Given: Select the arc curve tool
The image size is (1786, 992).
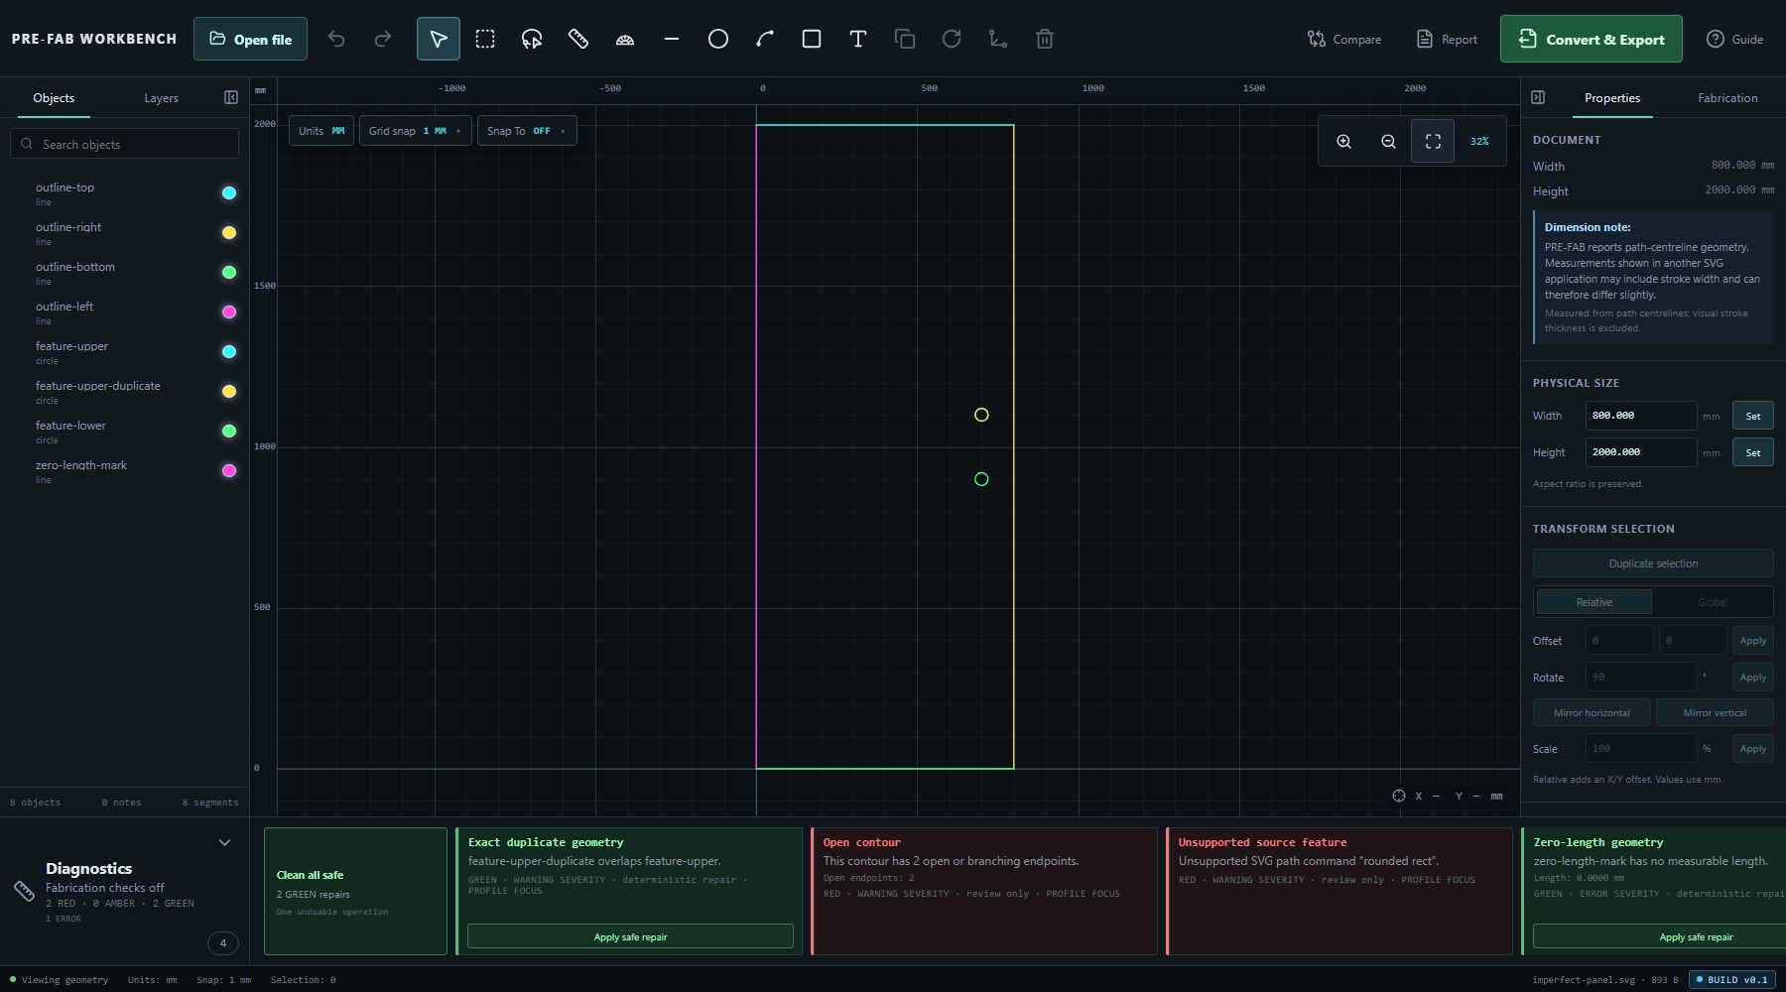Looking at the screenshot, I should pos(765,39).
